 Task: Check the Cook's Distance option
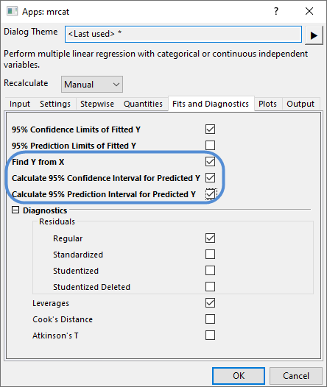[210, 319]
